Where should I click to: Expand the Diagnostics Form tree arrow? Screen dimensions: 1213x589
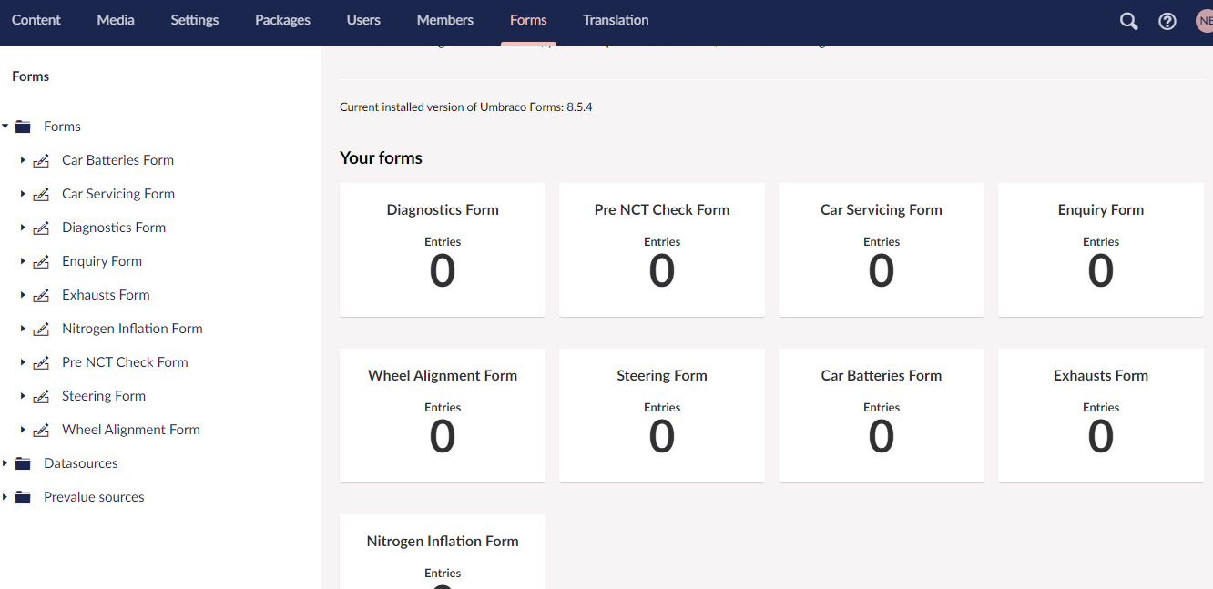pos(23,228)
